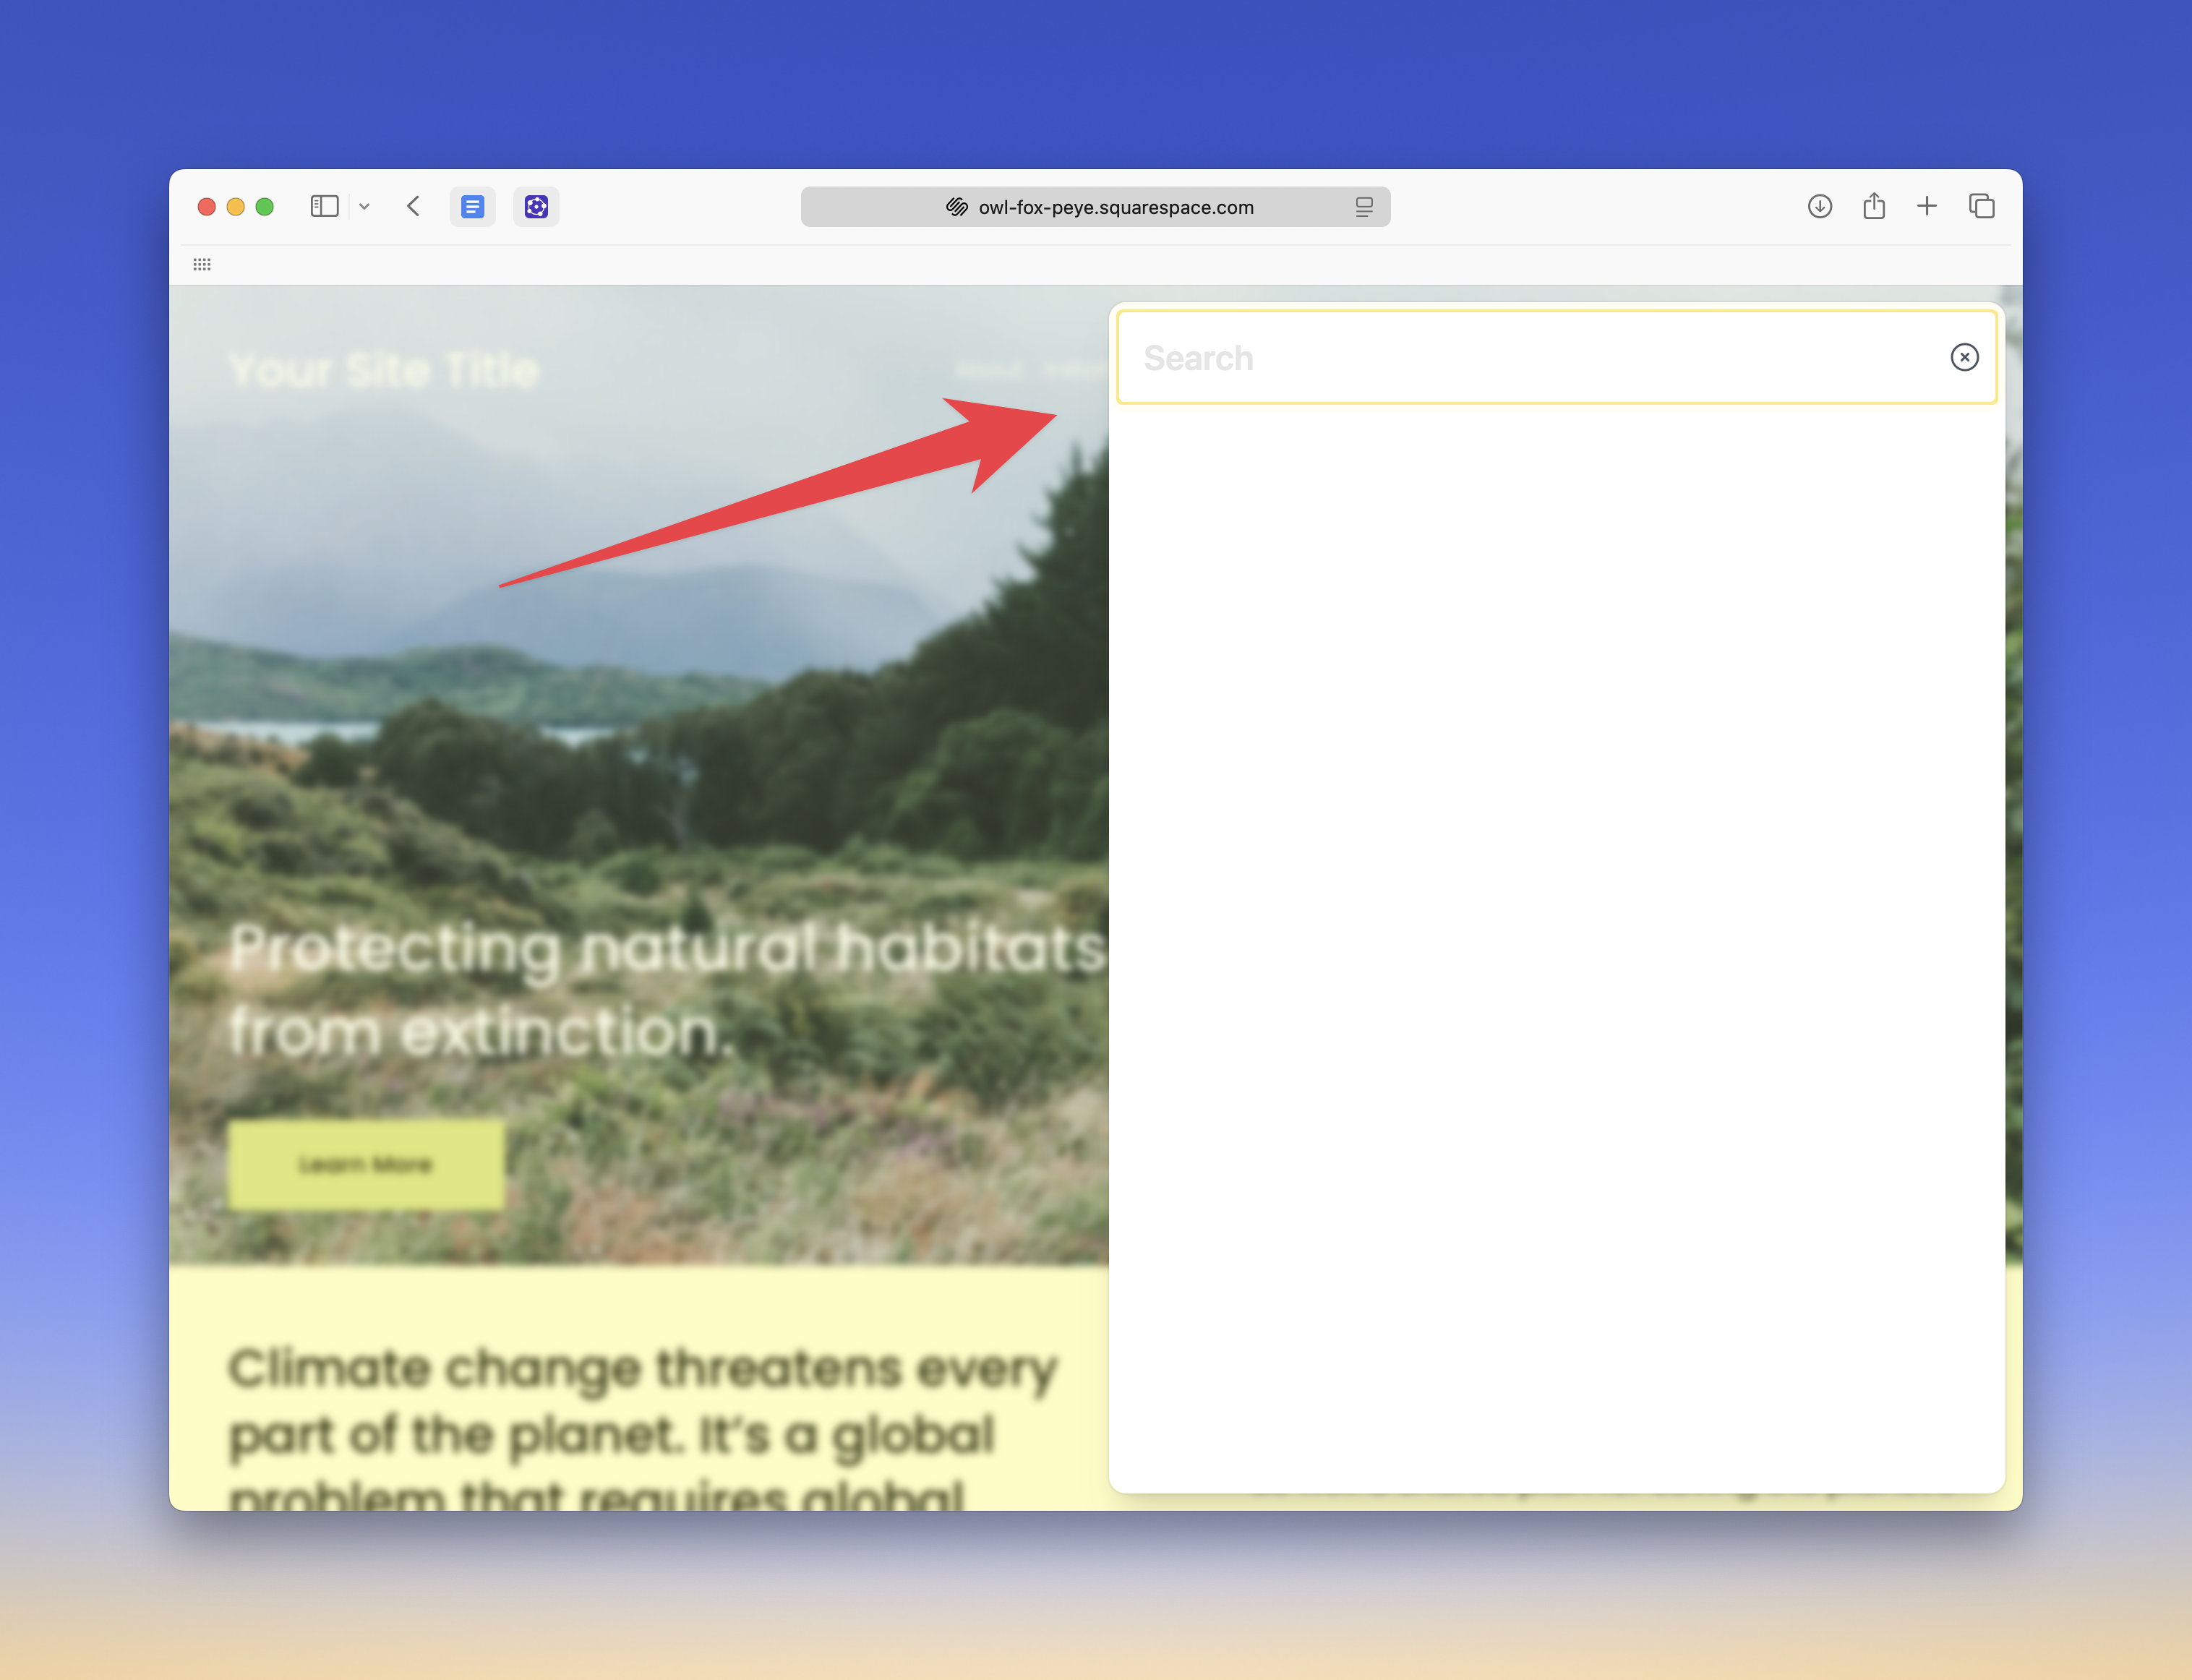This screenshot has height=1680, width=2192.
Task: Clear the search with the X button
Action: tap(1964, 357)
